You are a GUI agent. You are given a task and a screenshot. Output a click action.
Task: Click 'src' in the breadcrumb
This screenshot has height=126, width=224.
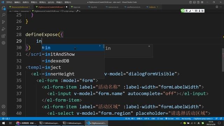tap(10, 11)
